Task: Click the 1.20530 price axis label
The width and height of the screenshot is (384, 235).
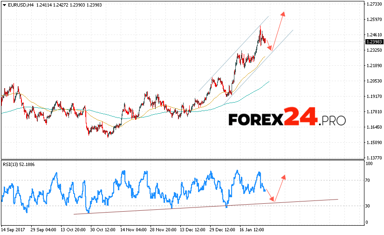Action: pyautogui.click(x=374, y=81)
